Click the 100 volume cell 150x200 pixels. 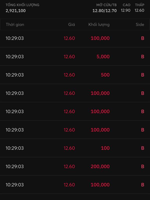click(105, 148)
